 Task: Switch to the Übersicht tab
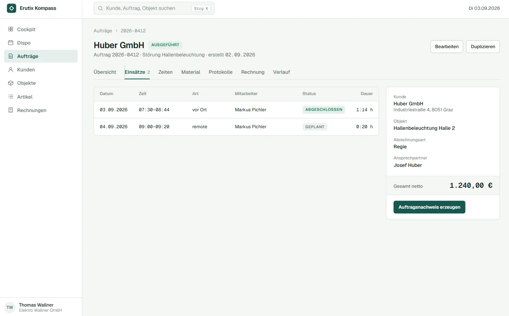point(105,72)
